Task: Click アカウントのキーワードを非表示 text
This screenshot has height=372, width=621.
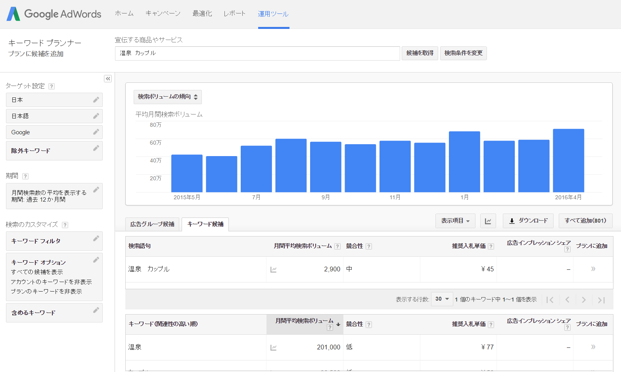Action: click(x=51, y=282)
